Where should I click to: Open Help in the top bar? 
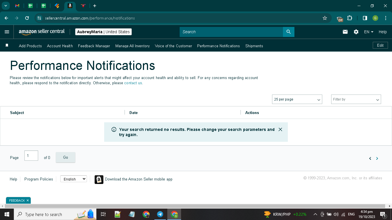383,32
